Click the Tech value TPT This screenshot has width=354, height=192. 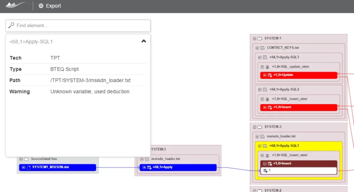pos(55,58)
